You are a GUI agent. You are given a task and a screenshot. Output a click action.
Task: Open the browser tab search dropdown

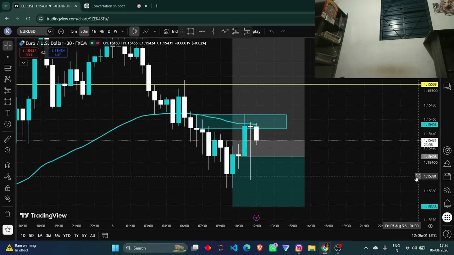point(6,6)
